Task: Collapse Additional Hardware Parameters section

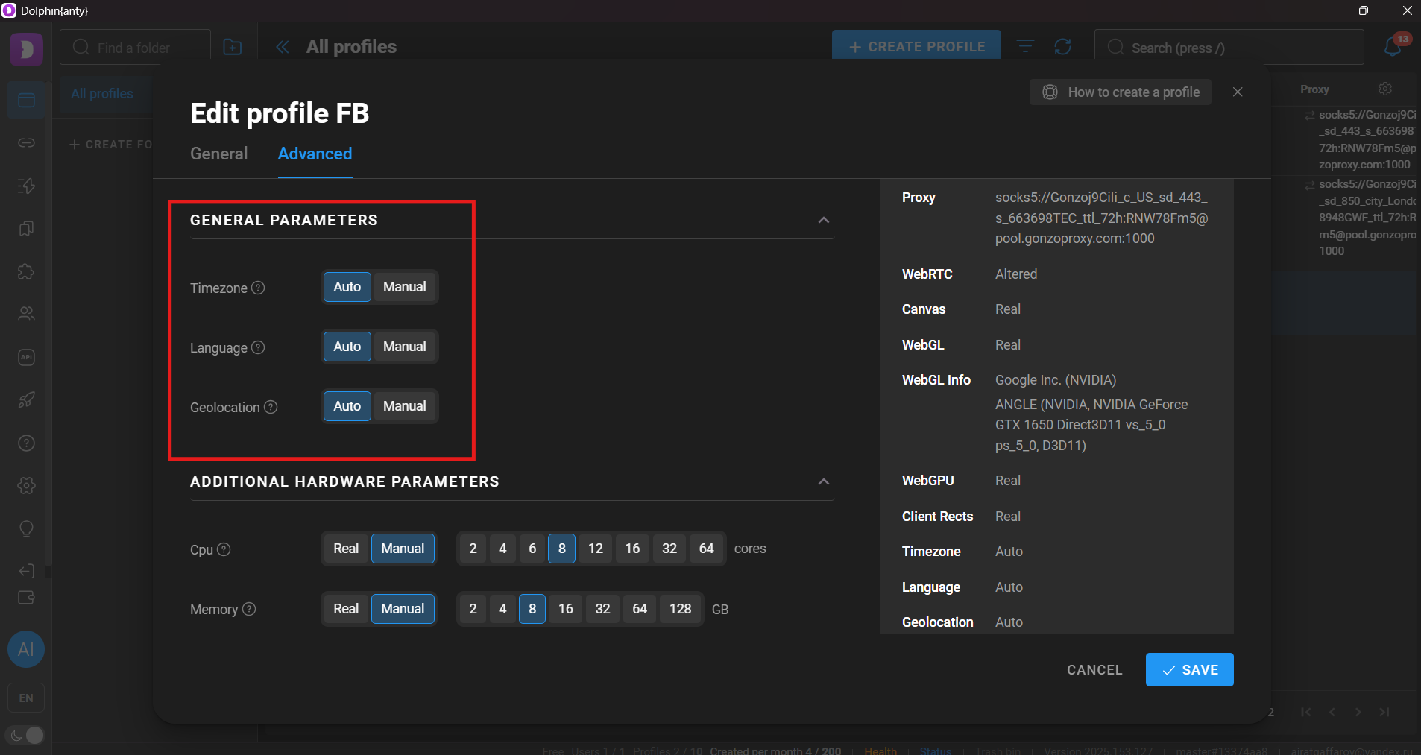Action: 823,481
